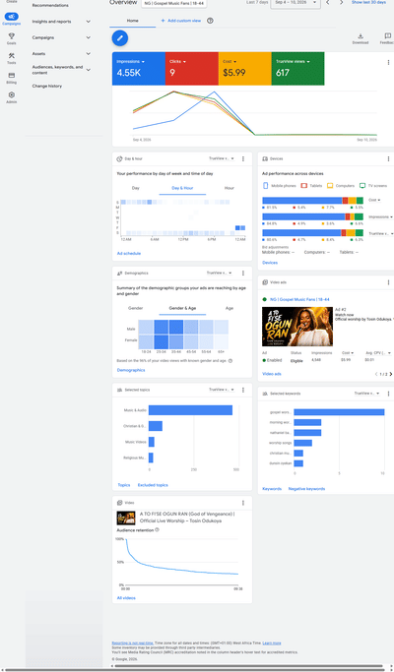Show next video ad with right arrow
394x672 pixels.
point(391,374)
